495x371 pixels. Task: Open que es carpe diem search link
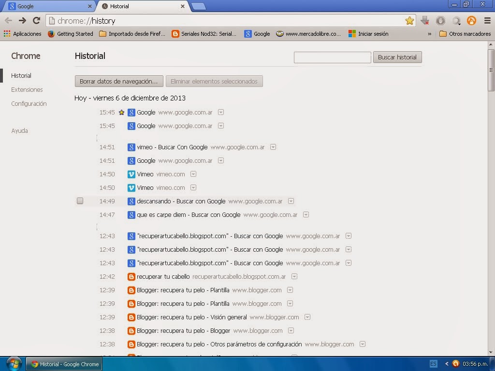tap(189, 214)
